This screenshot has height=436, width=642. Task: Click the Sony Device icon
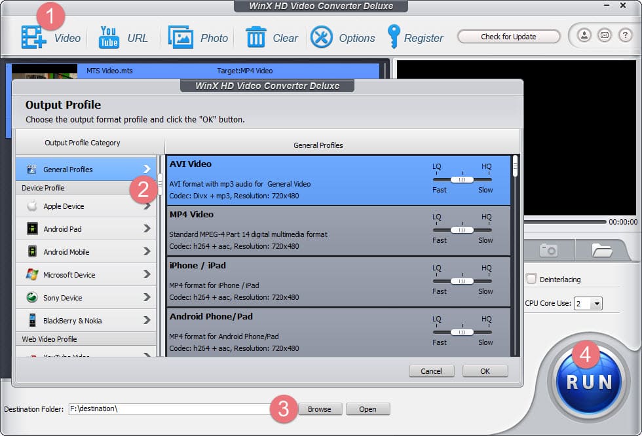coord(32,297)
